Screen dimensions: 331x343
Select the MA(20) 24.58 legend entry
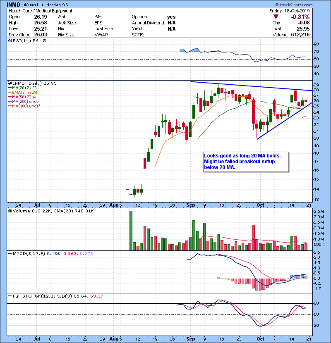pyautogui.click(x=22, y=88)
